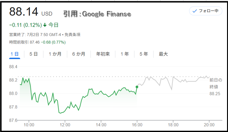Click the checkmark icon in フォロー中 button

point(195,11)
